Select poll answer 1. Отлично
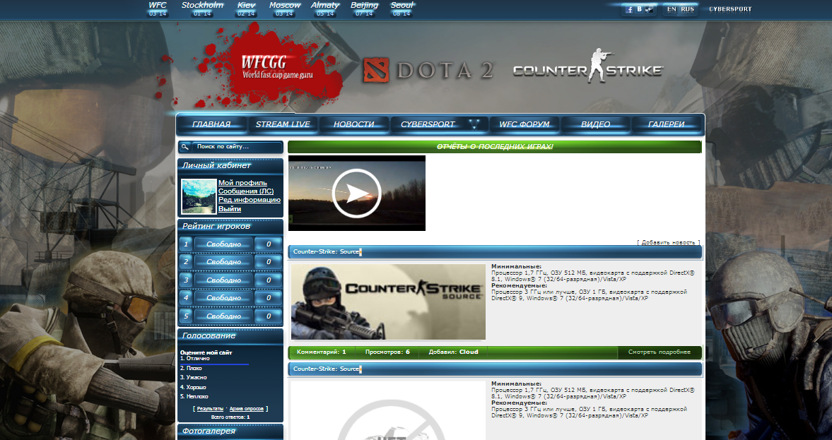The height and width of the screenshot is (440, 832). coord(194,358)
